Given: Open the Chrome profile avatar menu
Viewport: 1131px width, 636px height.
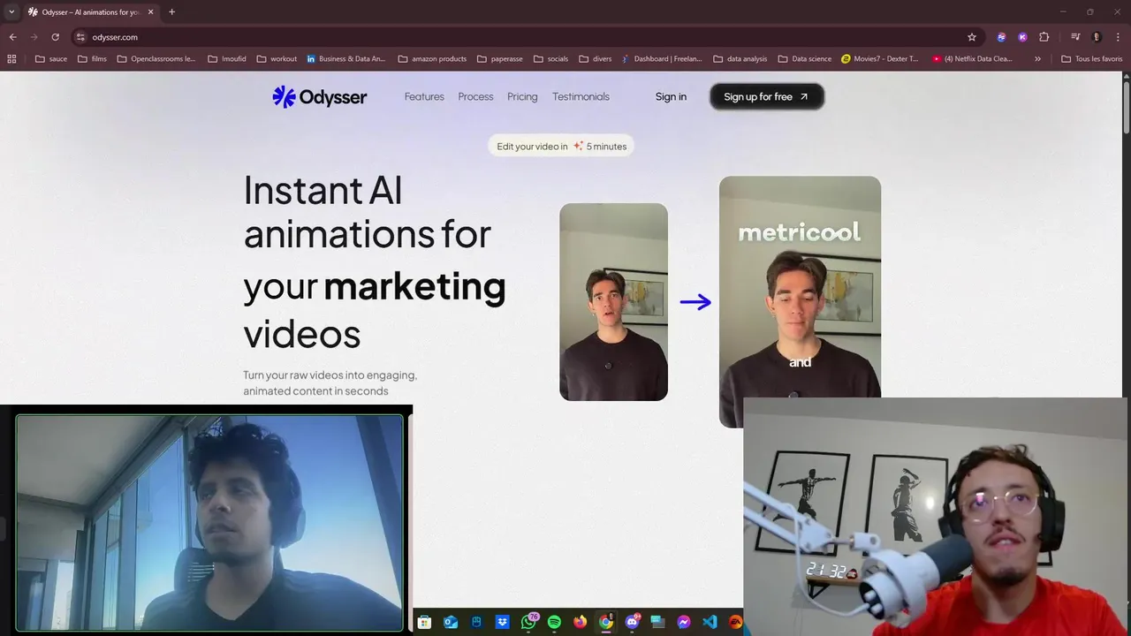Looking at the screenshot, I should [x=1097, y=37].
